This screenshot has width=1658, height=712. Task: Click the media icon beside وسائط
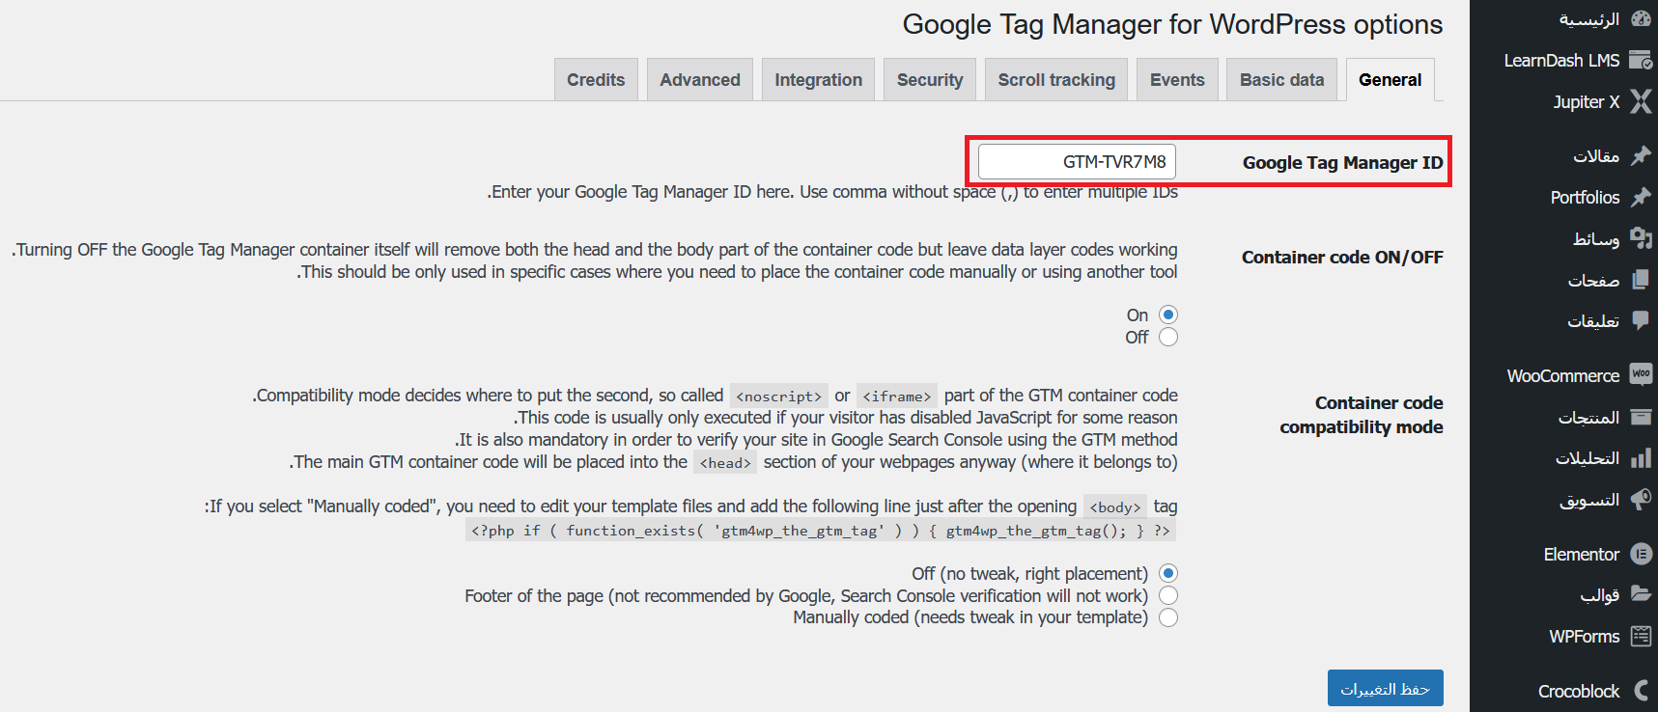click(1641, 238)
